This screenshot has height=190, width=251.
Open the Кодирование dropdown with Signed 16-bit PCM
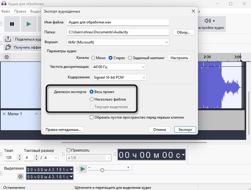pyautogui.click(x=119, y=77)
